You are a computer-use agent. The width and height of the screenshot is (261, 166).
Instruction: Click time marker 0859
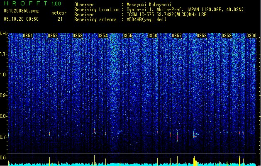point(227,36)
